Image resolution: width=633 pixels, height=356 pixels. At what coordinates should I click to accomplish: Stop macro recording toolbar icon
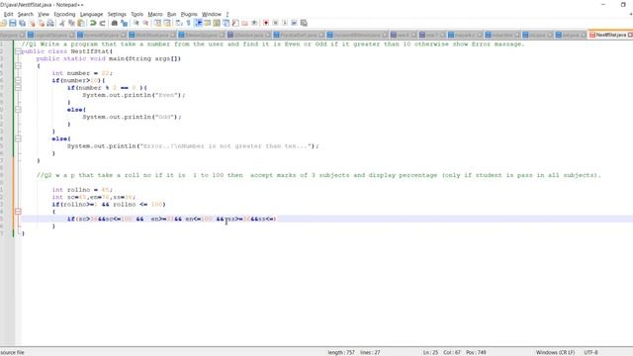275,23
